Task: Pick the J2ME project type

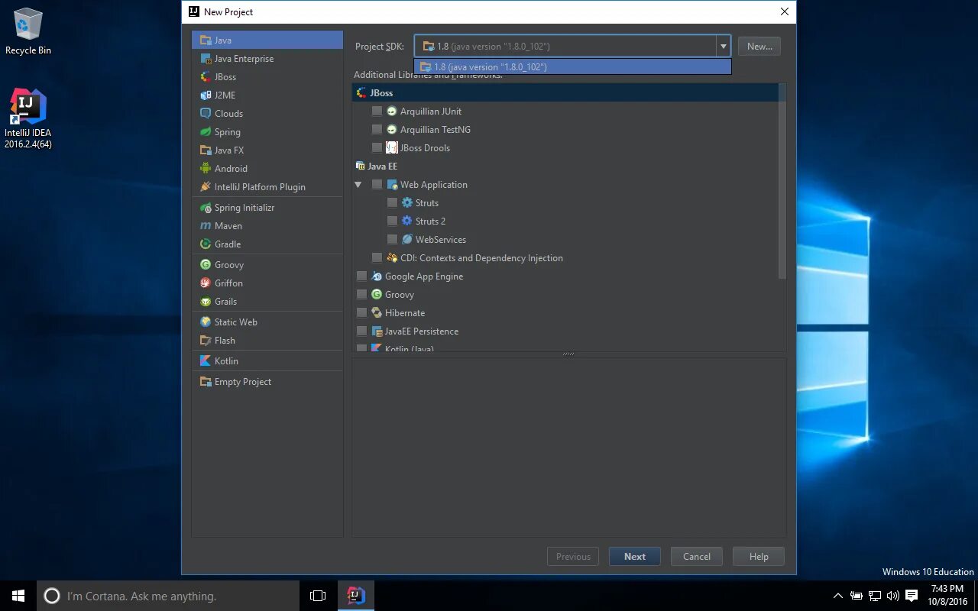Action: pos(267,95)
